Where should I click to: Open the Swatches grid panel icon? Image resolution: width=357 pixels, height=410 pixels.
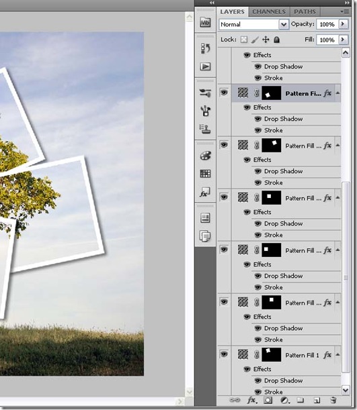tap(205, 174)
